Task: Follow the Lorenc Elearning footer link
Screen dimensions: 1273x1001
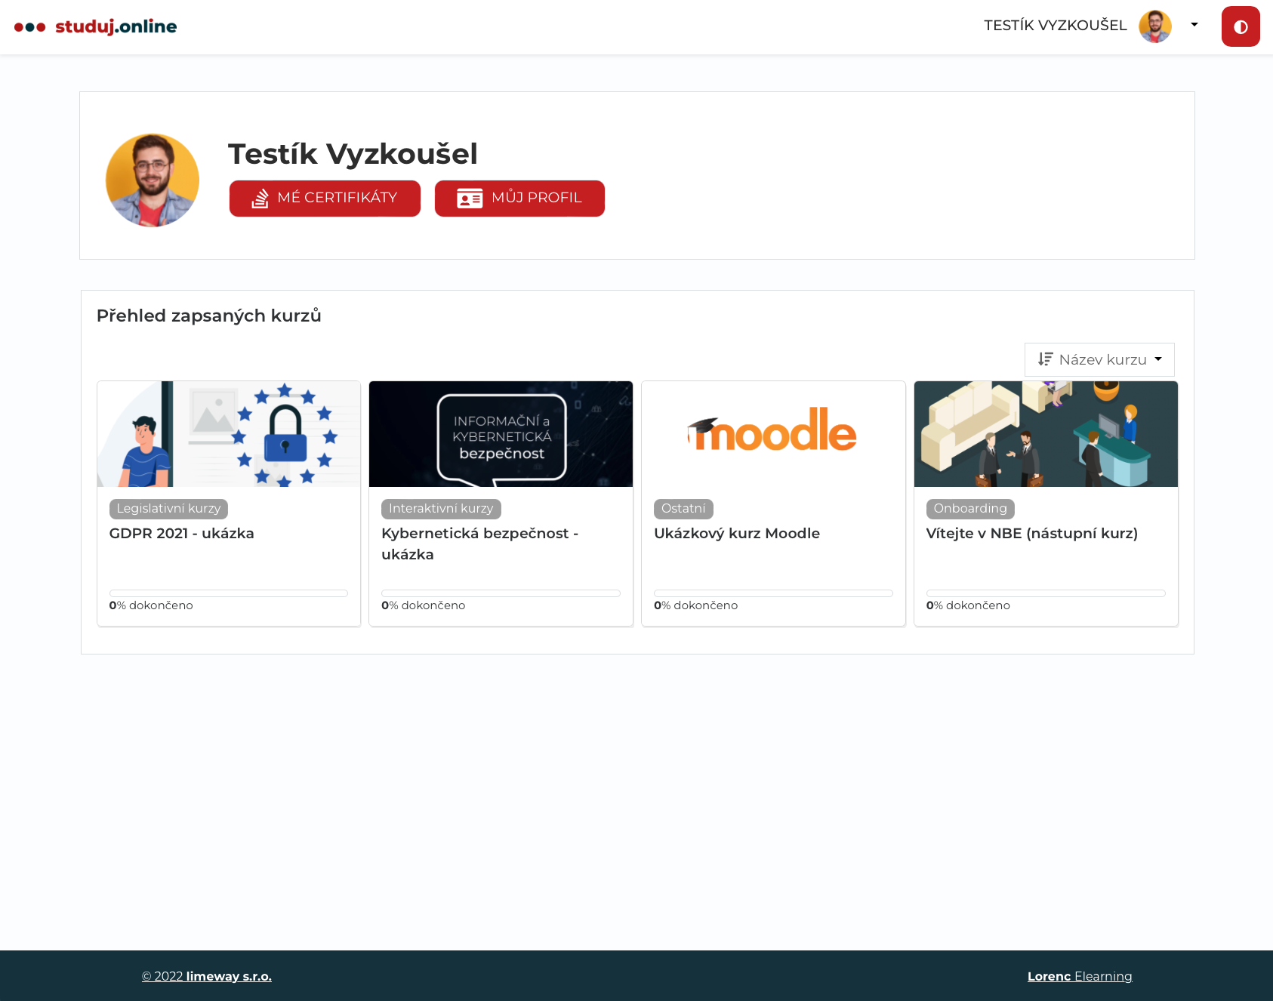Action: [1079, 976]
